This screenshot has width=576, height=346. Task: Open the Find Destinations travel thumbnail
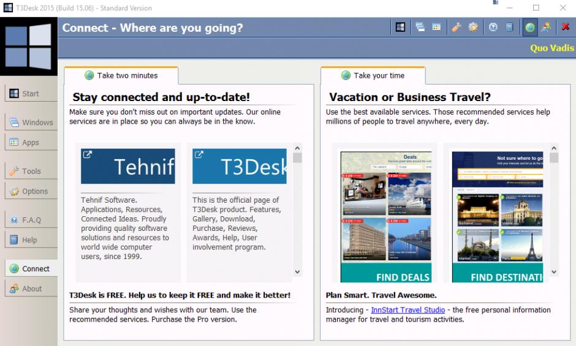click(498, 217)
